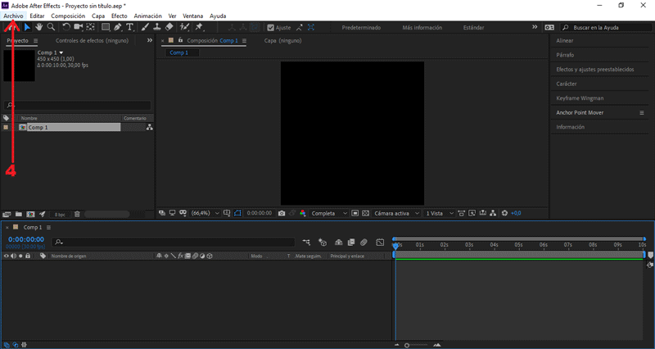Select the Eraser tool
The image size is (655, 349).
click(x=169, y=27)
